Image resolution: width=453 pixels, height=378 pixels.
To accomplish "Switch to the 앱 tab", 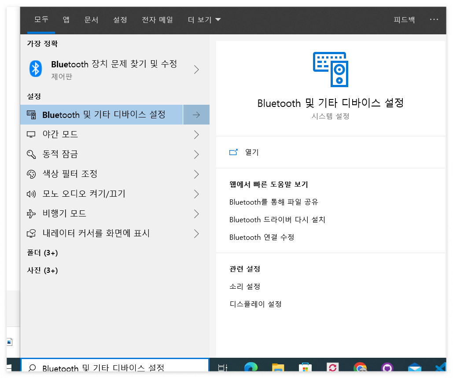I will point(66,20).
